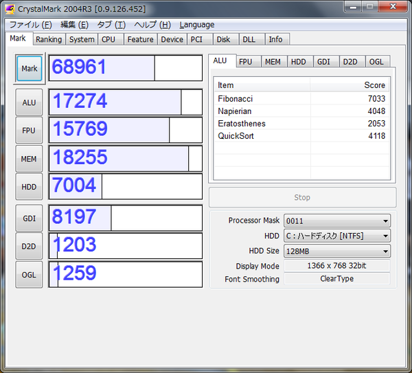Click the Stop button
The width and height of the screenshot is (412, 373).
point(302,197)
